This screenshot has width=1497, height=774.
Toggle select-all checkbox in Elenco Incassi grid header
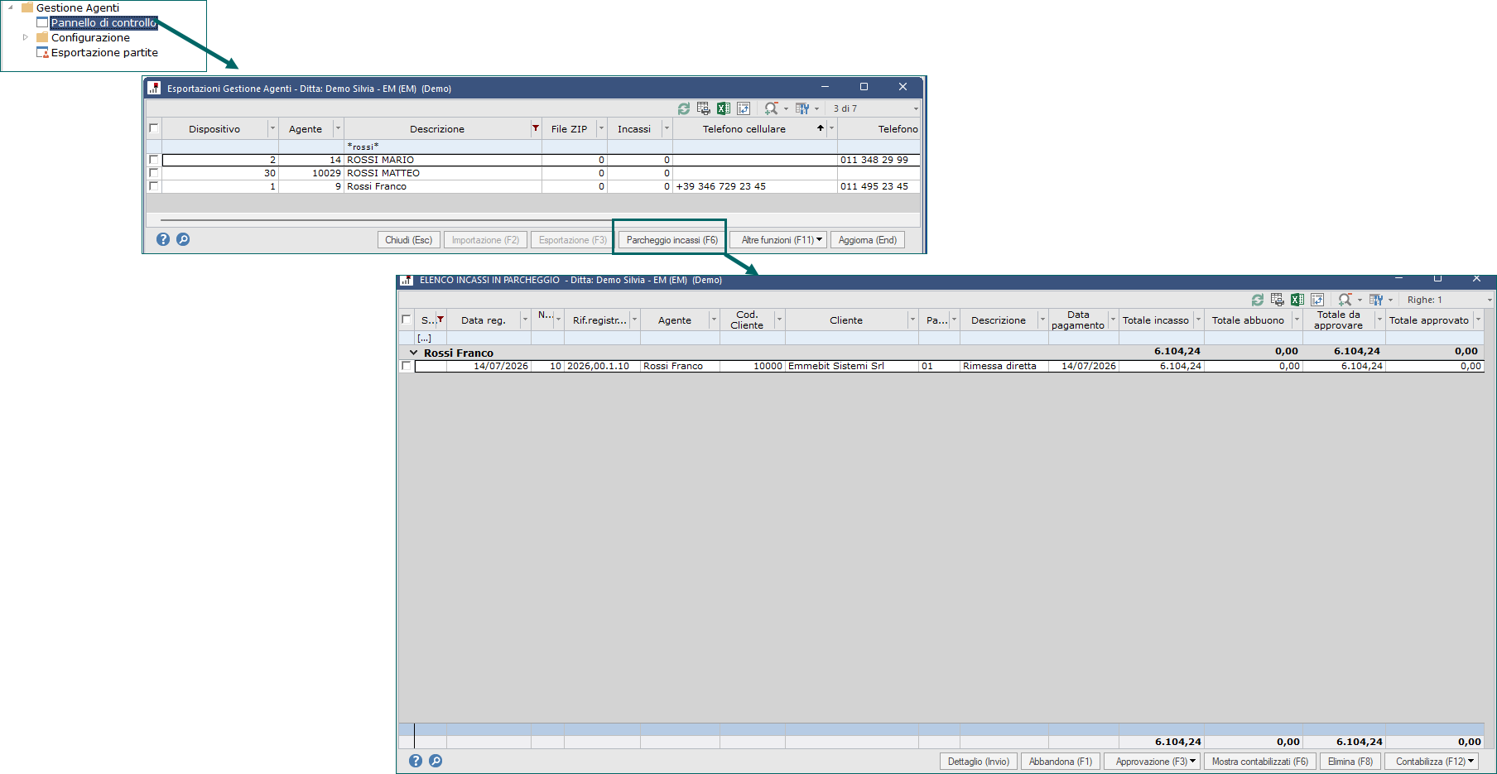(407, 320)
